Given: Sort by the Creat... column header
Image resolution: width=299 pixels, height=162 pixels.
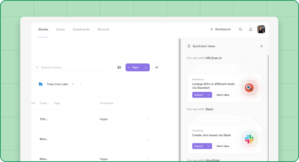Looking at the screenshot, I should (44, 103).
